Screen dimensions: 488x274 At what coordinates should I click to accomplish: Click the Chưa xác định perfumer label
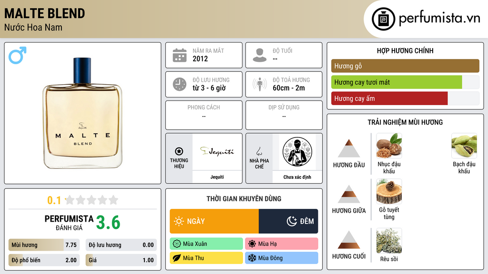point(297,177)
